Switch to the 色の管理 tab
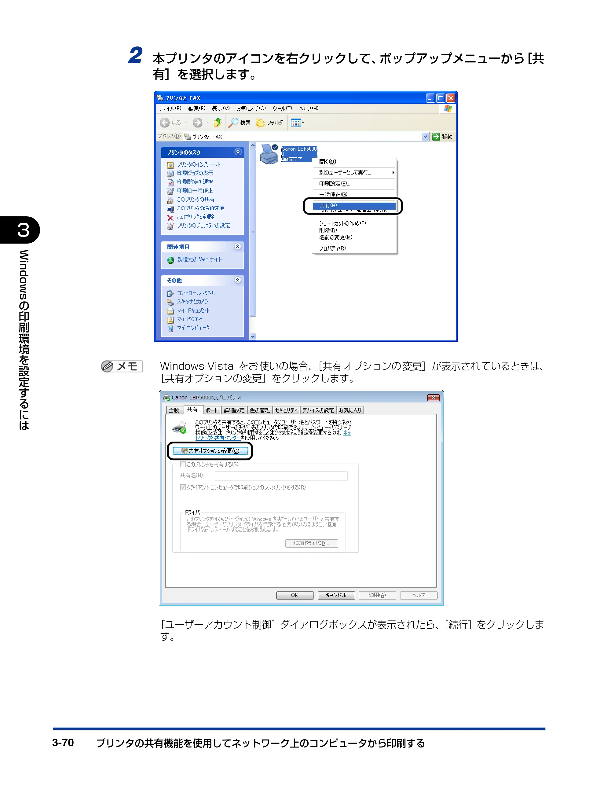Image resolution: width=611 pixels, height=786 pixels. point(260,410)
